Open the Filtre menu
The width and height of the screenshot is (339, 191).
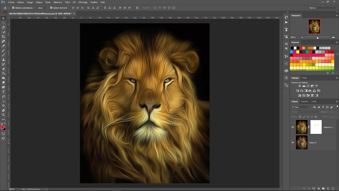click(x=68, y=2)
